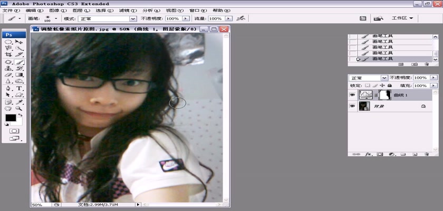
Task: Click the layer style fx icon
Action: (x=369, y=155)
